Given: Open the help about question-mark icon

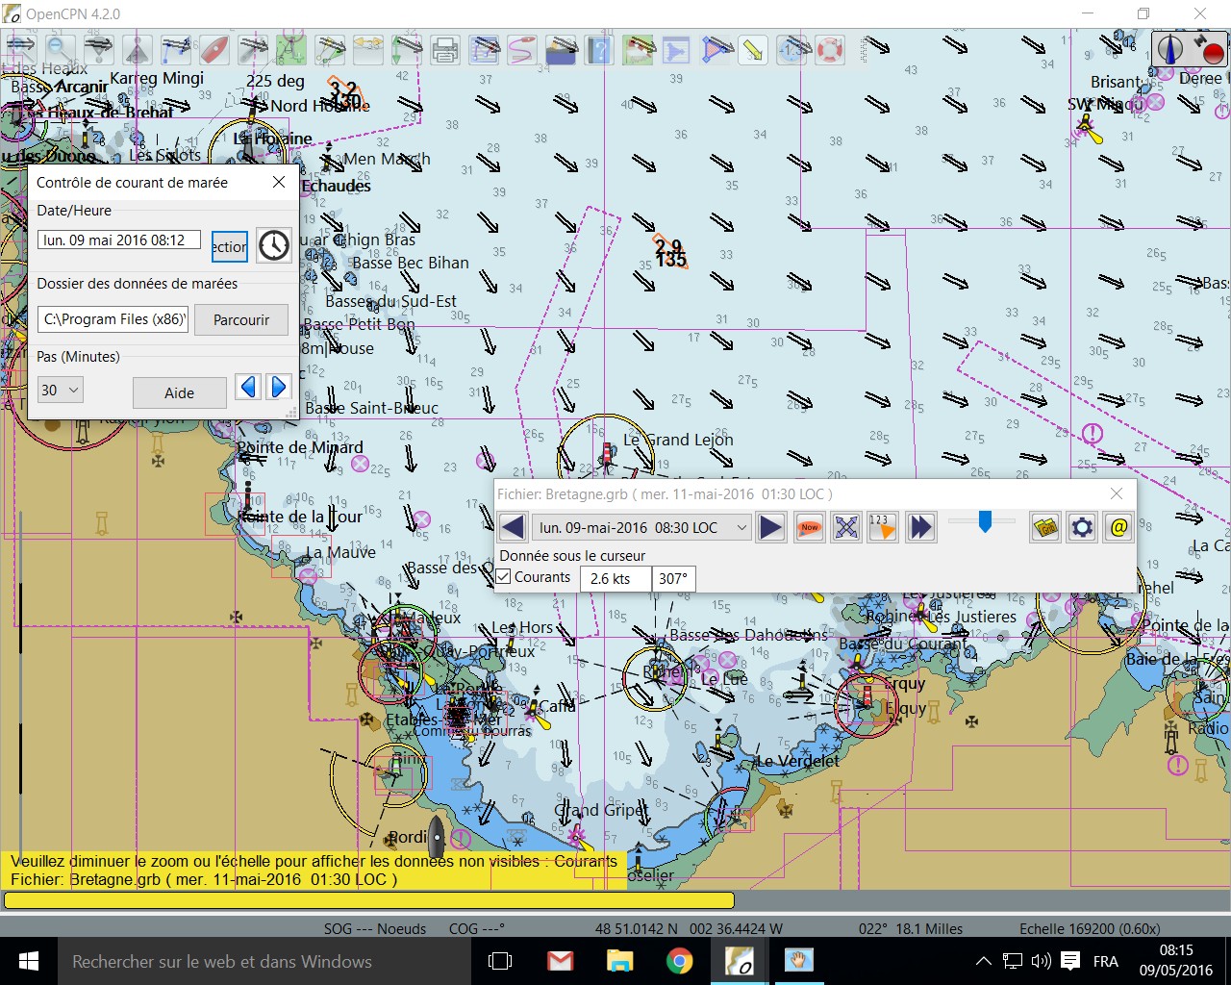Looking at the screenshot, I should click(599, 49).
